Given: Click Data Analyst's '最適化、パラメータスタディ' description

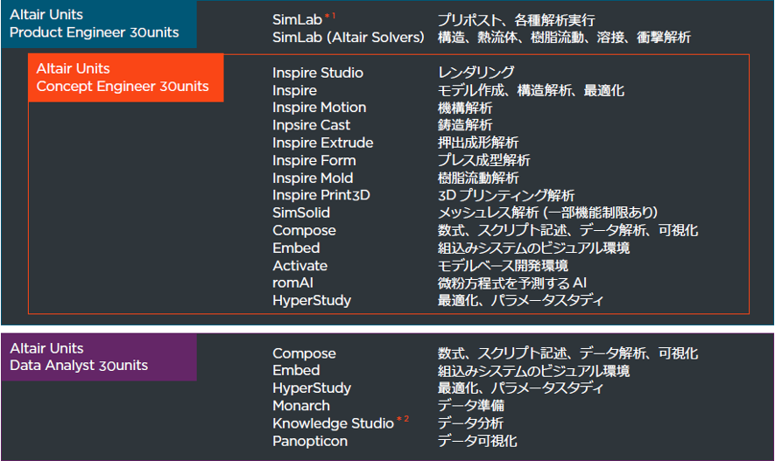Looking at the screenshot, I should [x=520, y=388].
